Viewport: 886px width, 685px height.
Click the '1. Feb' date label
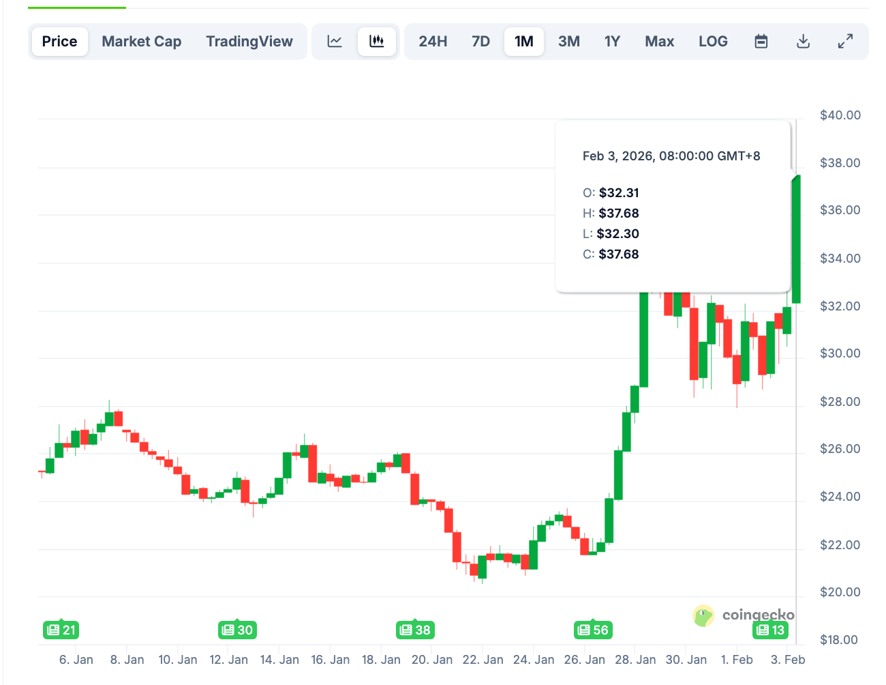737,660
